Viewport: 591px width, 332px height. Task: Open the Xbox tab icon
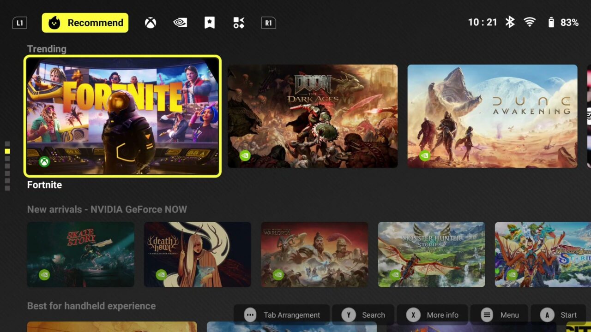coord(151,23)
